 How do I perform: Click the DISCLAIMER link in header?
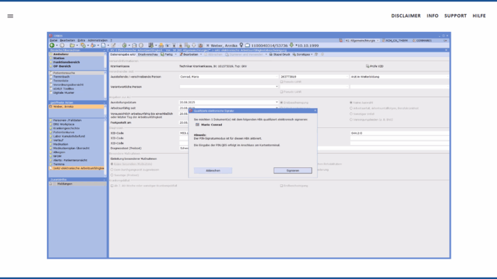coord(405,15)
